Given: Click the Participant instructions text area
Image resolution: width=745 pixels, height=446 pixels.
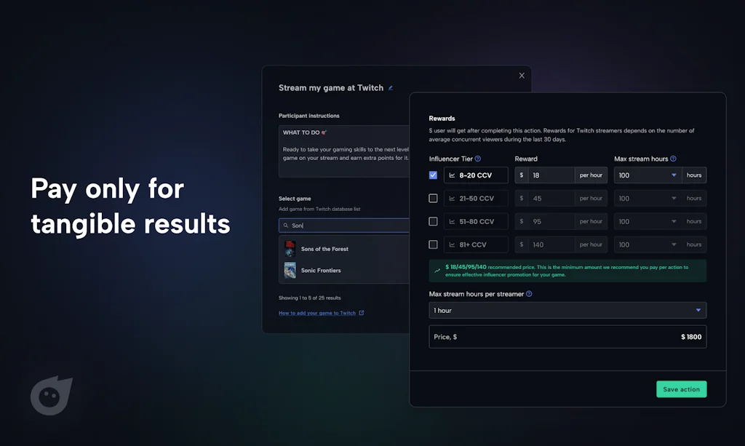Looking at the screenshot, I should click(344, 151).
